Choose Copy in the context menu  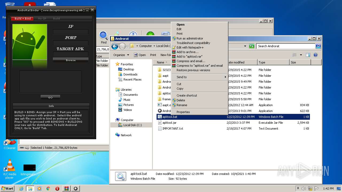point(199,89)
